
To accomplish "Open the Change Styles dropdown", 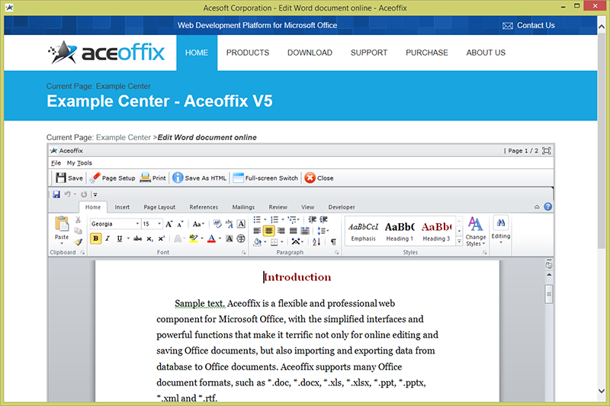I will coord(475,232).
